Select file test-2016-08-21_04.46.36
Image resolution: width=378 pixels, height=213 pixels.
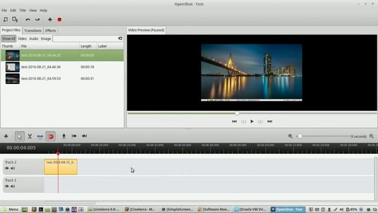pos(62,67)
